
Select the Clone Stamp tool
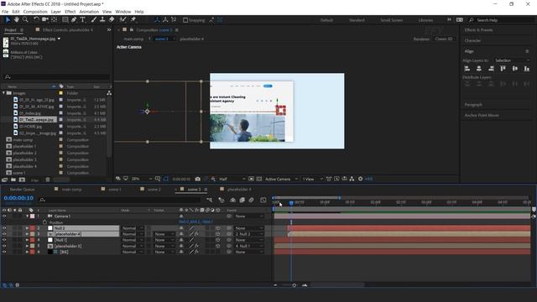click(x=102, y=20)
